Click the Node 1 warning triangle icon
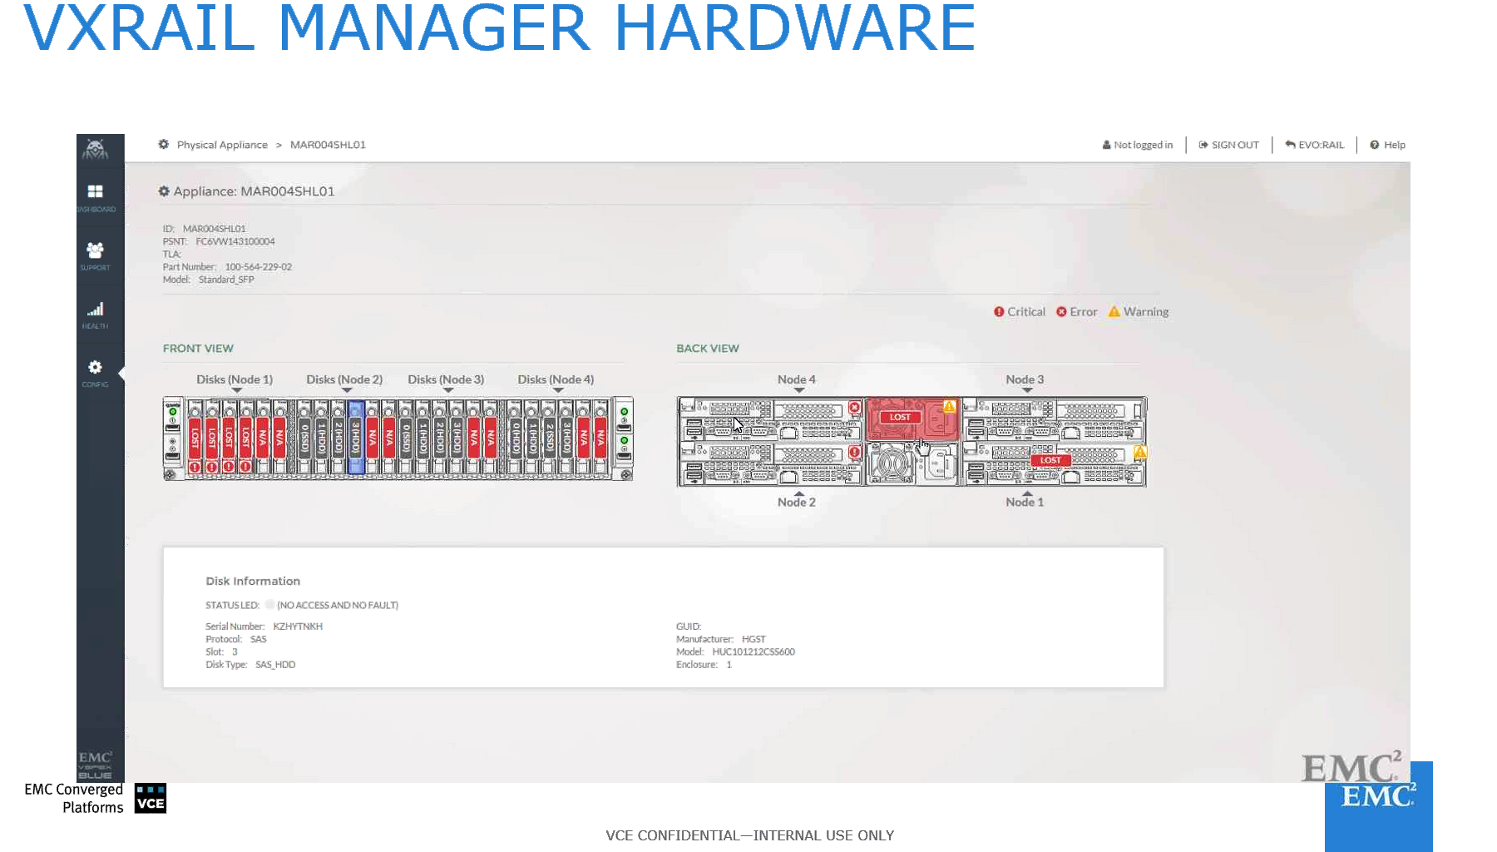This screenshot has width=1497, height=852. (1140, 453)
